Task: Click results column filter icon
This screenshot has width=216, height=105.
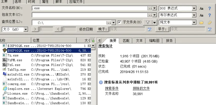Action: tap(92, 40)
